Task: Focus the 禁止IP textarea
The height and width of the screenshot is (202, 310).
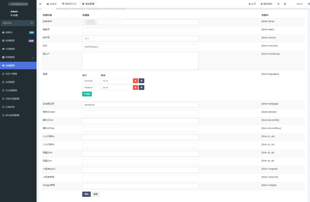Action: pos(140,61)
